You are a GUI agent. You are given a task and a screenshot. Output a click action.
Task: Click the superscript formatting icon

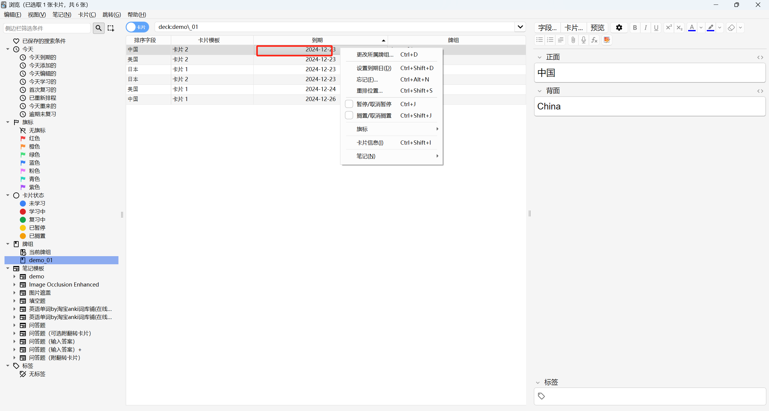point(669,28)
